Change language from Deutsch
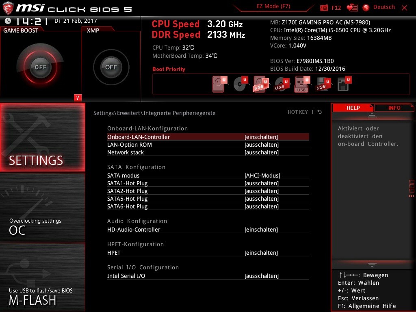Screen dimensions: 416x312 (x=384, y=7)
